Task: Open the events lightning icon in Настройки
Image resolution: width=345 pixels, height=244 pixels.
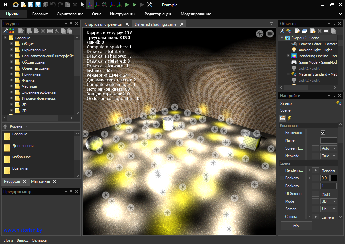Action: pyautogui.click(x=289, y=118)
